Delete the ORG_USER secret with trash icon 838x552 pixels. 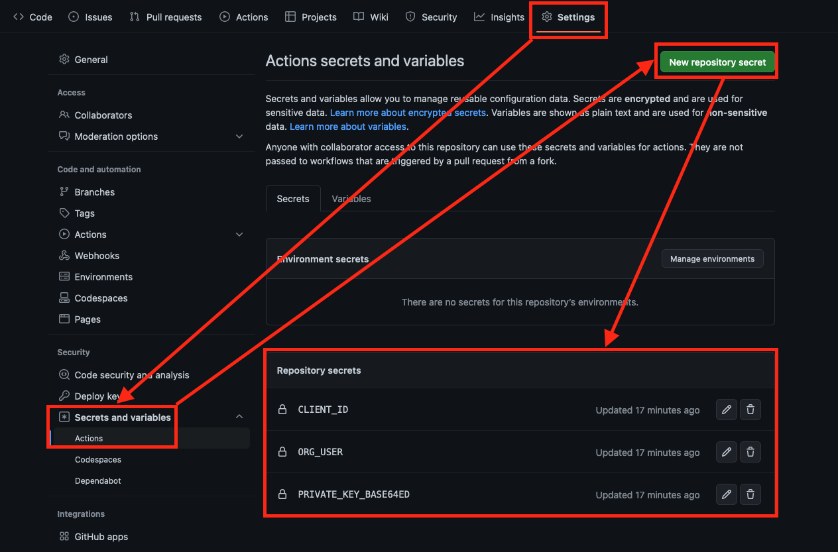point(750,453)
